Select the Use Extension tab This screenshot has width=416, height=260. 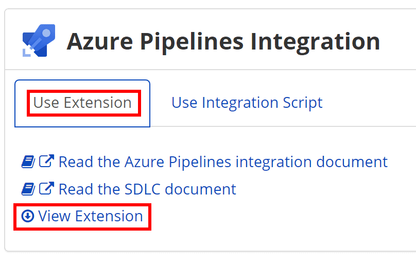[x=82, y=103]
